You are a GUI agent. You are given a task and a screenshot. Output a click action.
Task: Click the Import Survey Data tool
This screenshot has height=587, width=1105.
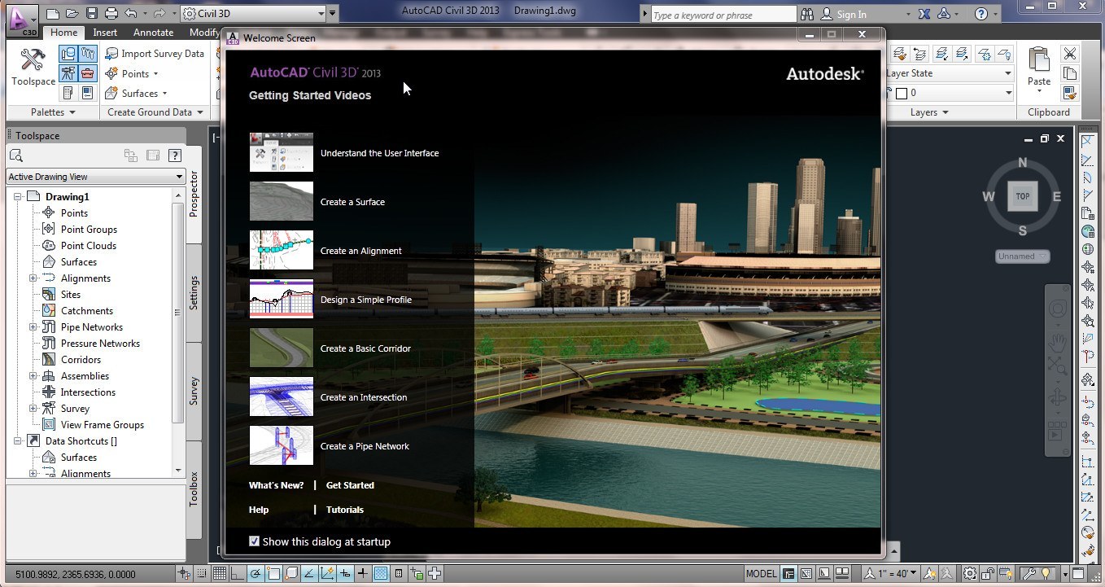(x=155, y=54)
